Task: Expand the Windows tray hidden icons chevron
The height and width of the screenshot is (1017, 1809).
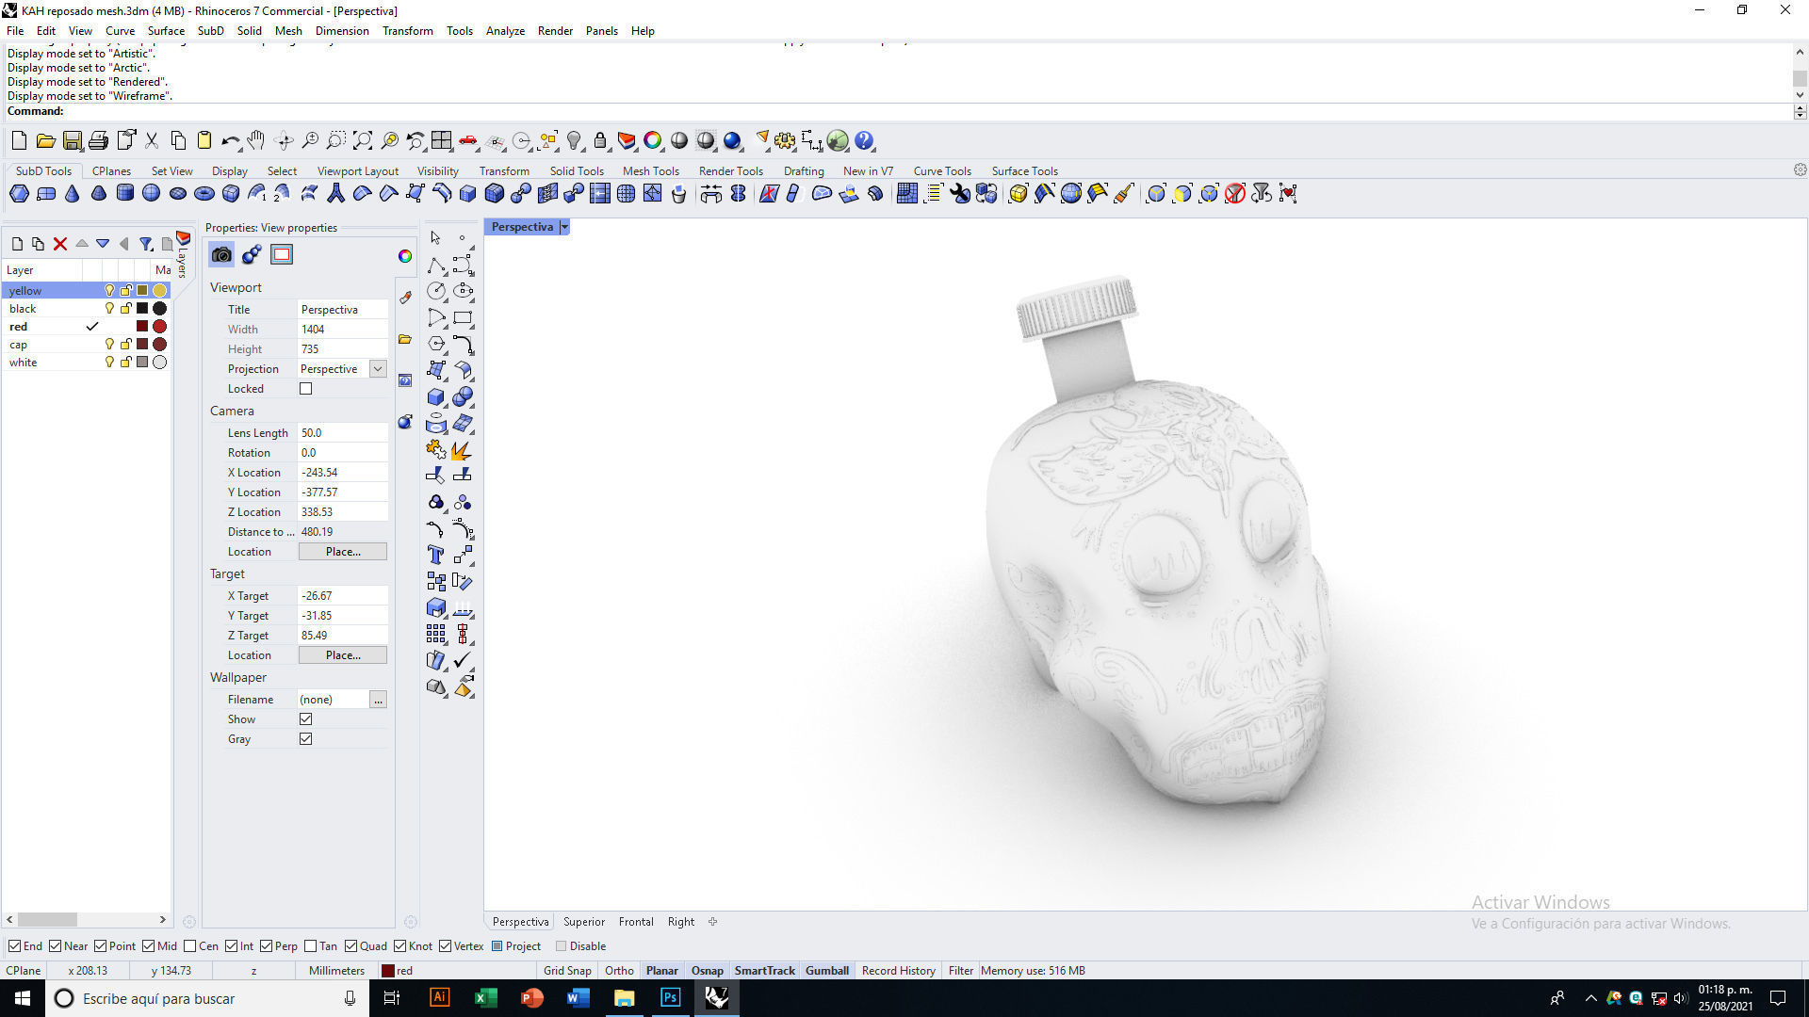Action: coord(1591,998)
